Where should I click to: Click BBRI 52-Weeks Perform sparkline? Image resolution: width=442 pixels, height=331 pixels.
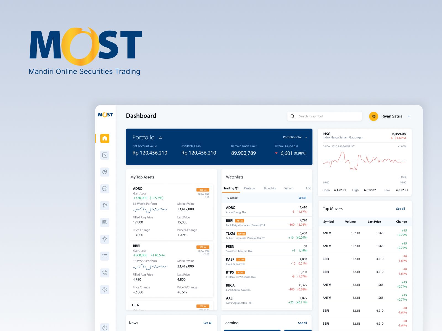pyautogui.click(x=150, y=267)
